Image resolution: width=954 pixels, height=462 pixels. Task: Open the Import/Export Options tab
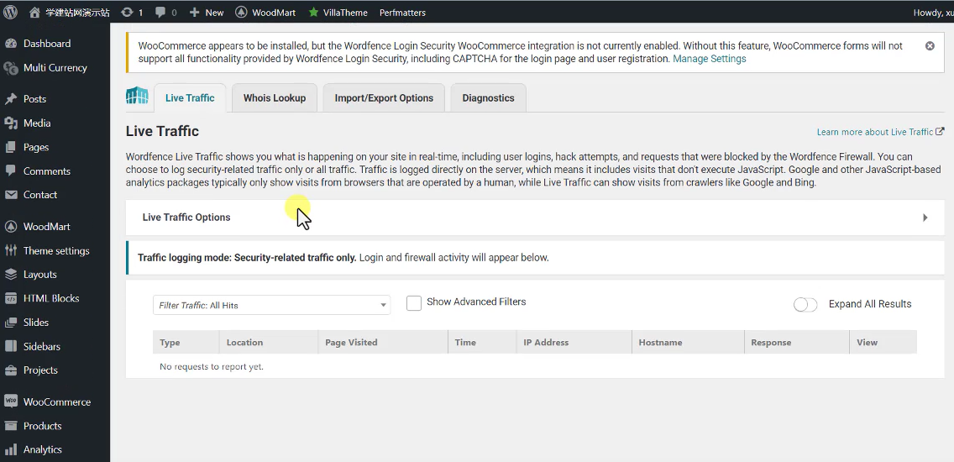[x=384, y=98]
